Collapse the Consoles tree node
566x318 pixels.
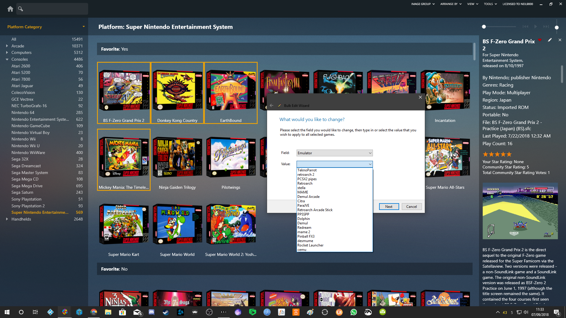click(7, 59)
